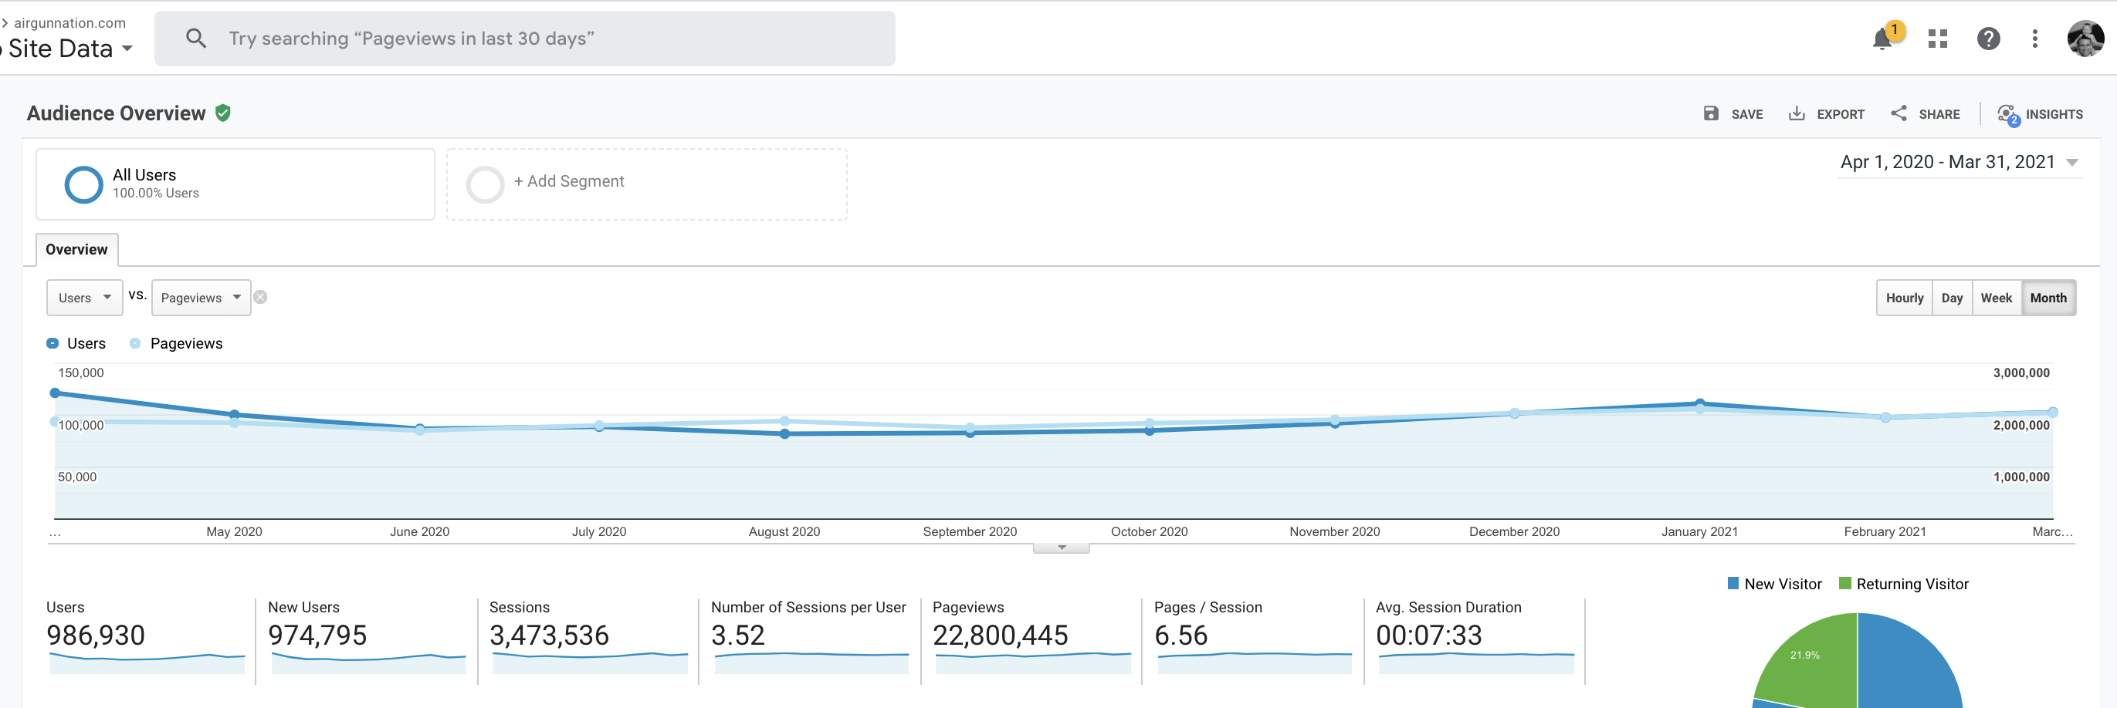Click the Returning Visitor legend swatch
This screenshot has width=2117, height=708.
[1845, 583]
